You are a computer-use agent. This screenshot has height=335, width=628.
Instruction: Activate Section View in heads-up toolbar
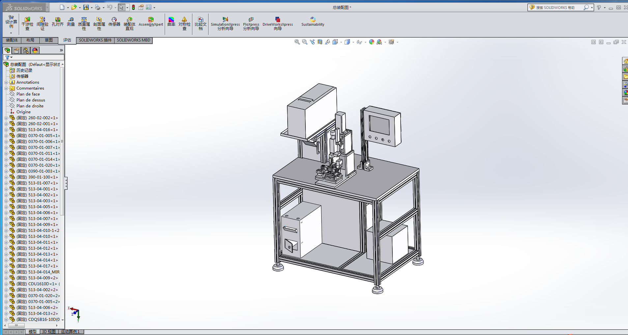320,42
